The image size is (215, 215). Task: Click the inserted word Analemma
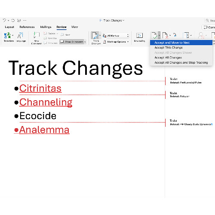pos(44,130)
